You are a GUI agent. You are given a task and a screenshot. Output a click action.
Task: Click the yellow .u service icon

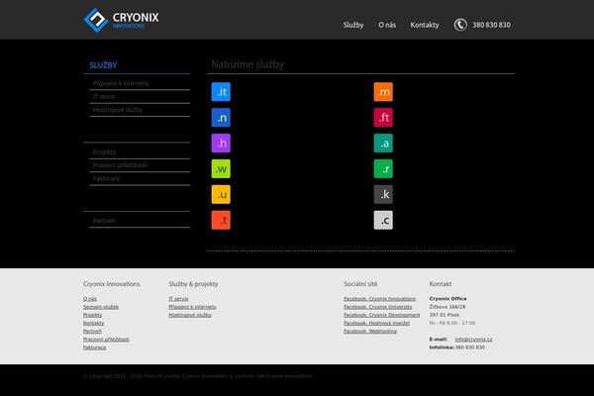click(x=221, y=194)
